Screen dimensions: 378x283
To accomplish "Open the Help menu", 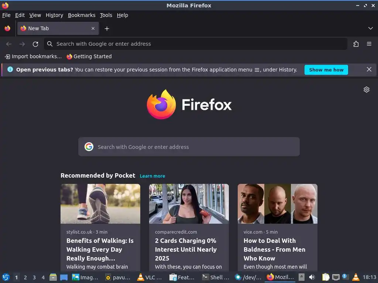I will [123, 15].
